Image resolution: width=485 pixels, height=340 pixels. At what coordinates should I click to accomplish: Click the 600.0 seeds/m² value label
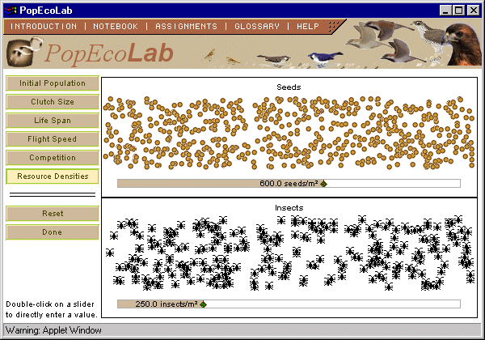tap(289, 183)
